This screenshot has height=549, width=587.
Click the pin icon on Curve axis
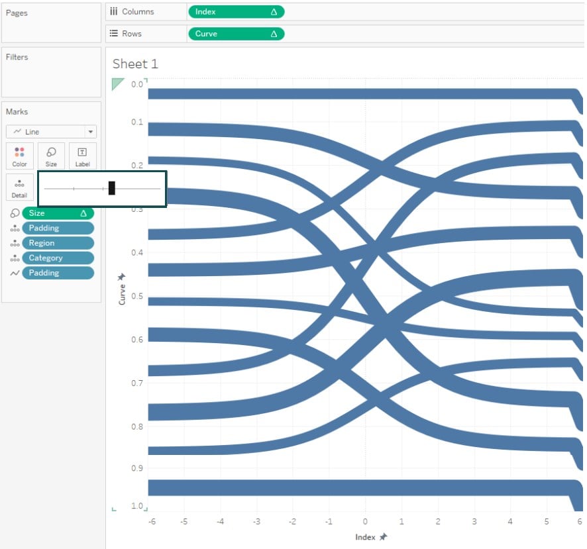[121, 277]
